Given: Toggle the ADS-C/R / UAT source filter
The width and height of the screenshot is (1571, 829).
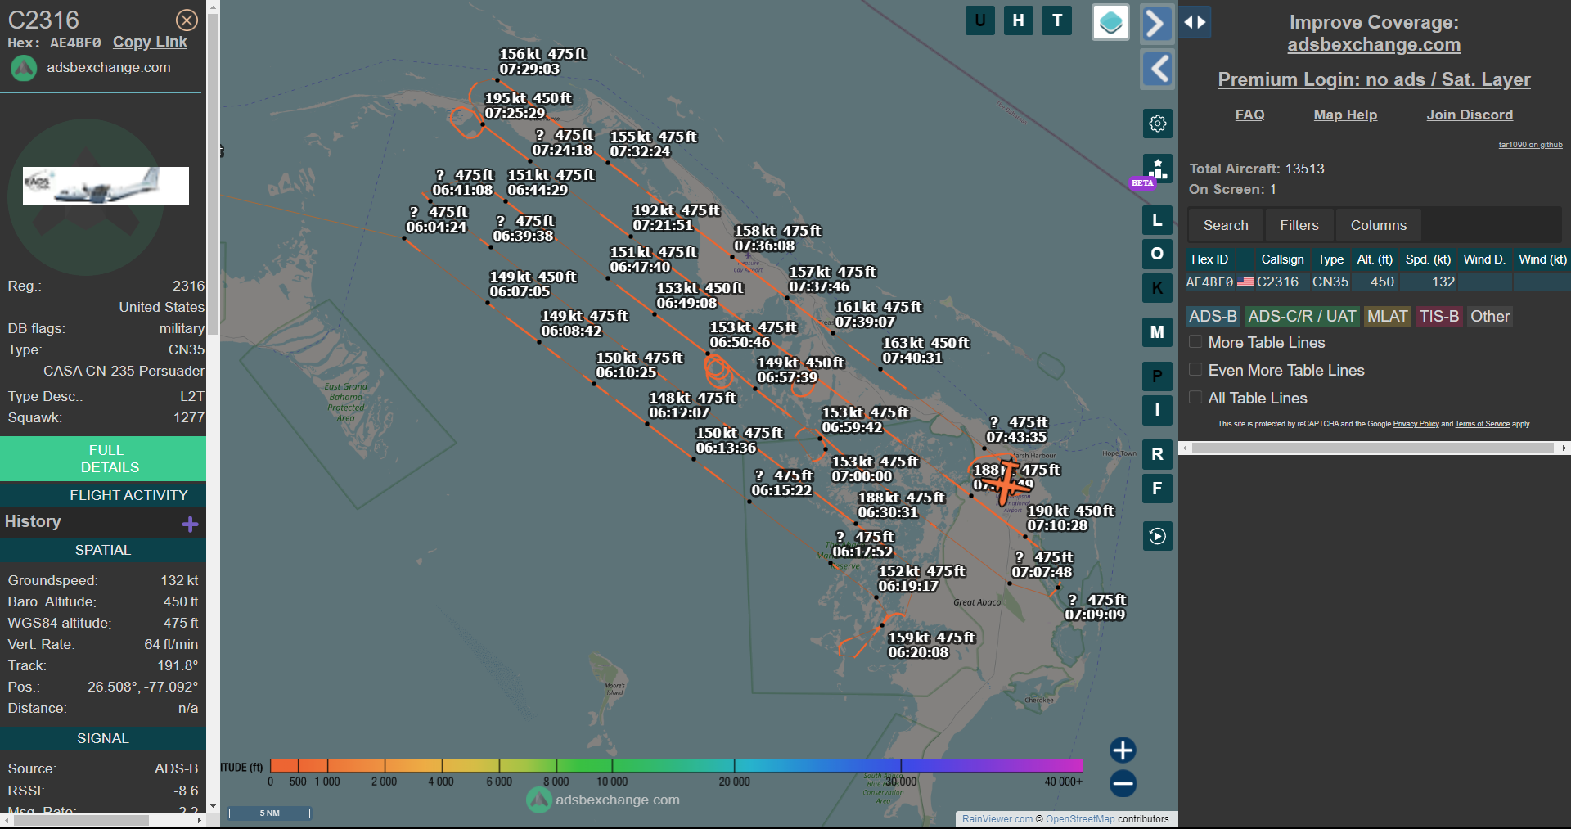Looking at the screenshot, I should [1302, 317].
